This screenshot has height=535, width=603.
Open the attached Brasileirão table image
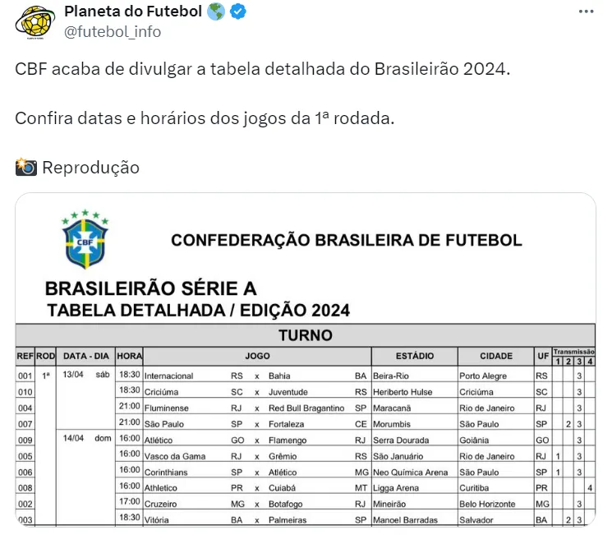point(306,362)
